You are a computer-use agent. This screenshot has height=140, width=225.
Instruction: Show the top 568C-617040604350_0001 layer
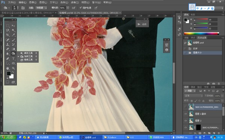[186, 107]
